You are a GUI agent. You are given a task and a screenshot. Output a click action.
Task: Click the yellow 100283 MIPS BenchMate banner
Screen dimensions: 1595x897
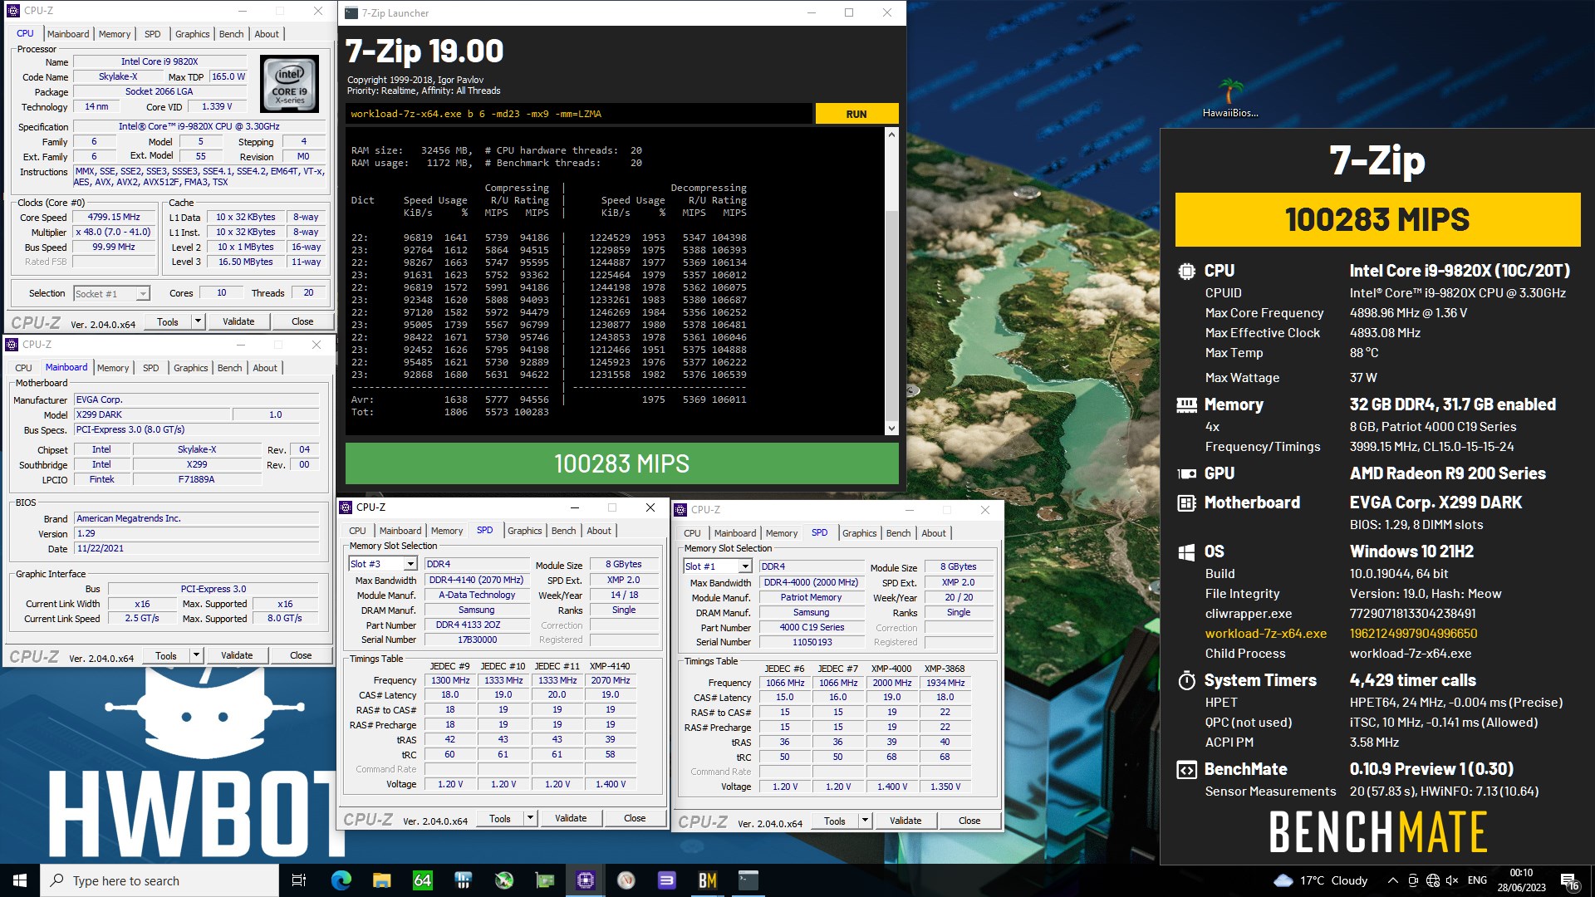pos(1377,219)
